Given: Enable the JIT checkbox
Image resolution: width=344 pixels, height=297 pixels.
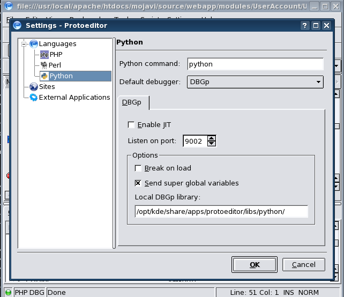Looking at the screenshot, I should 131,125.
